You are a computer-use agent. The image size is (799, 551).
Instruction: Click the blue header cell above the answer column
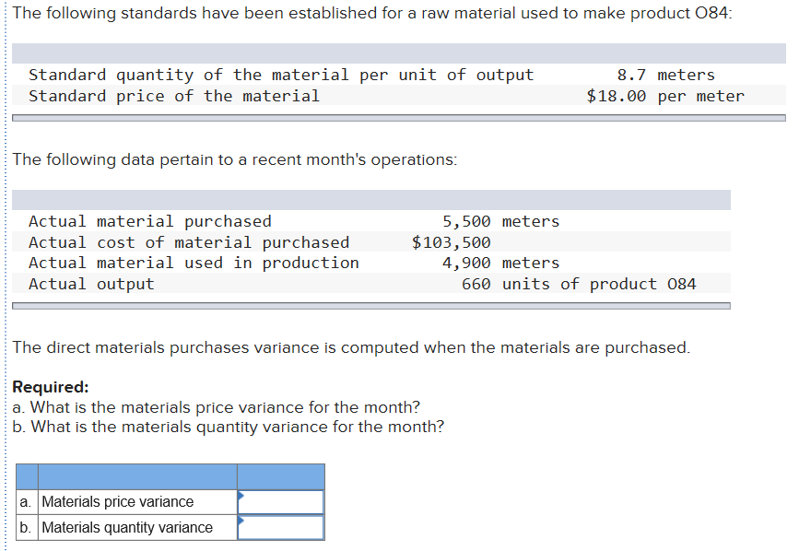[x=281, y=476]
